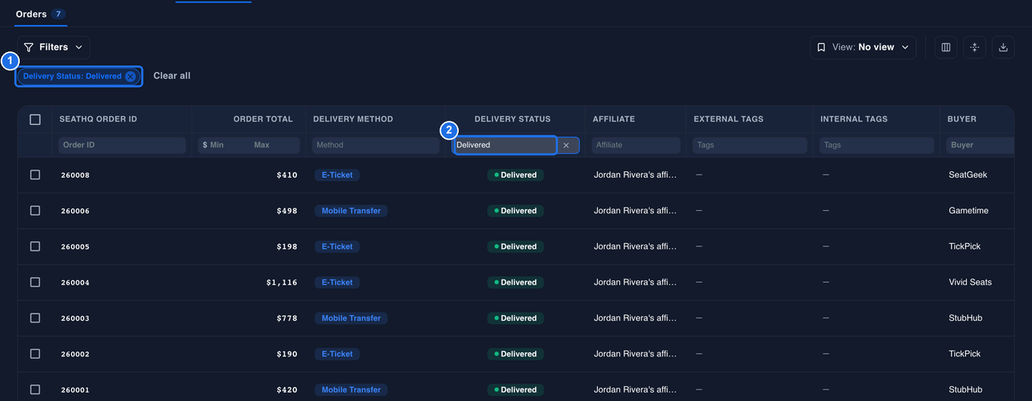The image size is (1032, 401).
Task: Click the TickPick buyer on order 260005
Action: click(965, 246)
